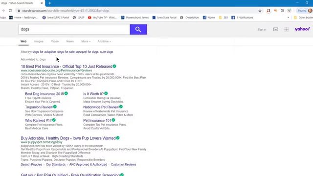Screen dimensions: 313x176
Task: Open the Facebook 1 Notifications bookmark
Action: pos(242,18)
